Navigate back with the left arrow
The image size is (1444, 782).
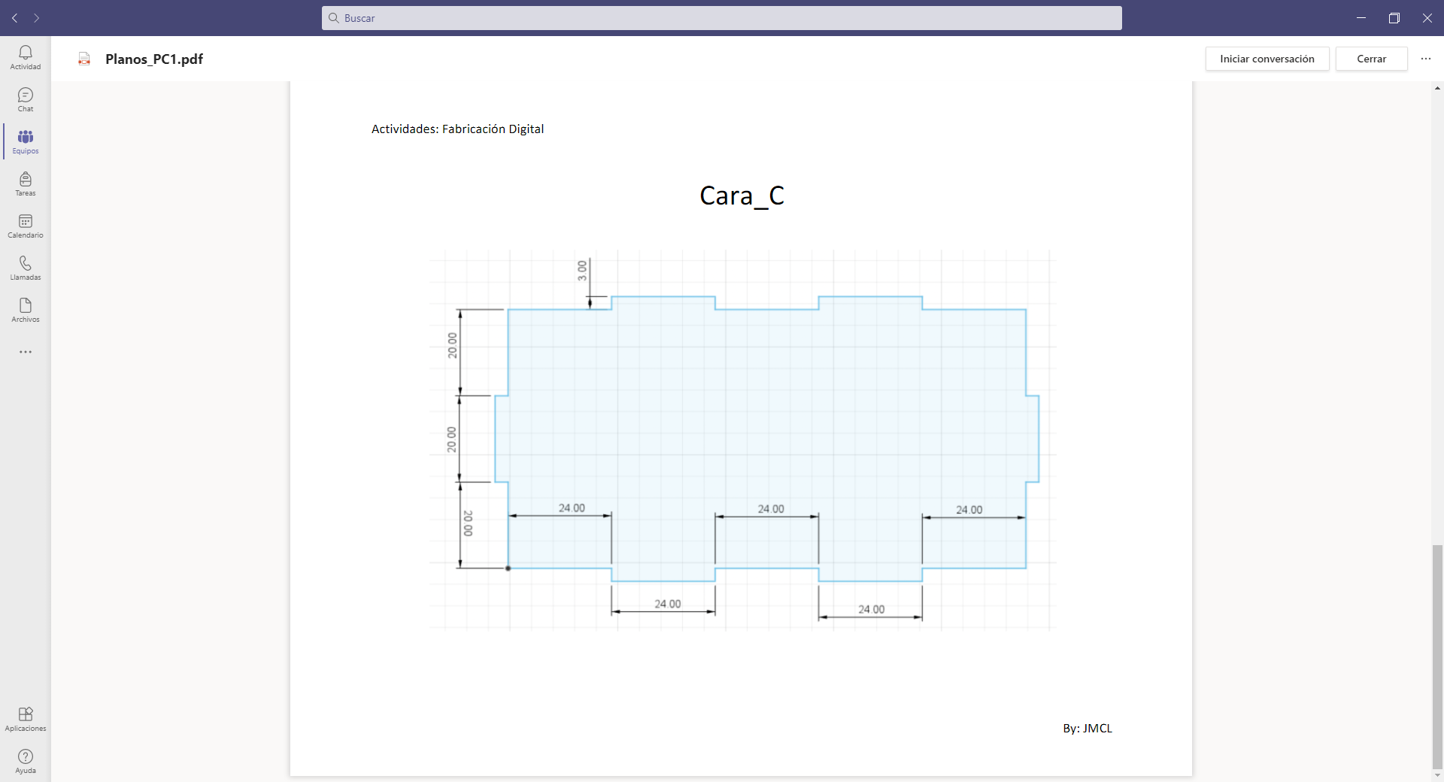[15, 18]
